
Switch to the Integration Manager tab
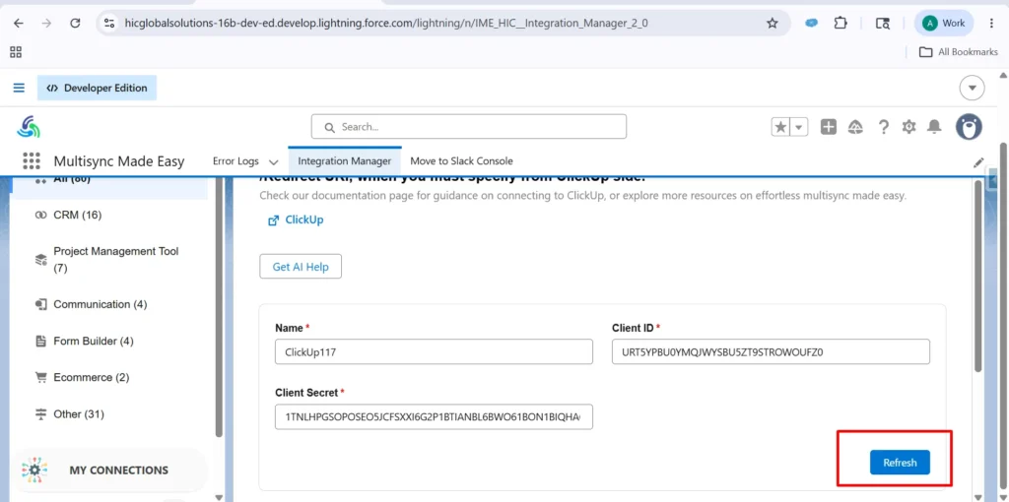tap(344, 161)
